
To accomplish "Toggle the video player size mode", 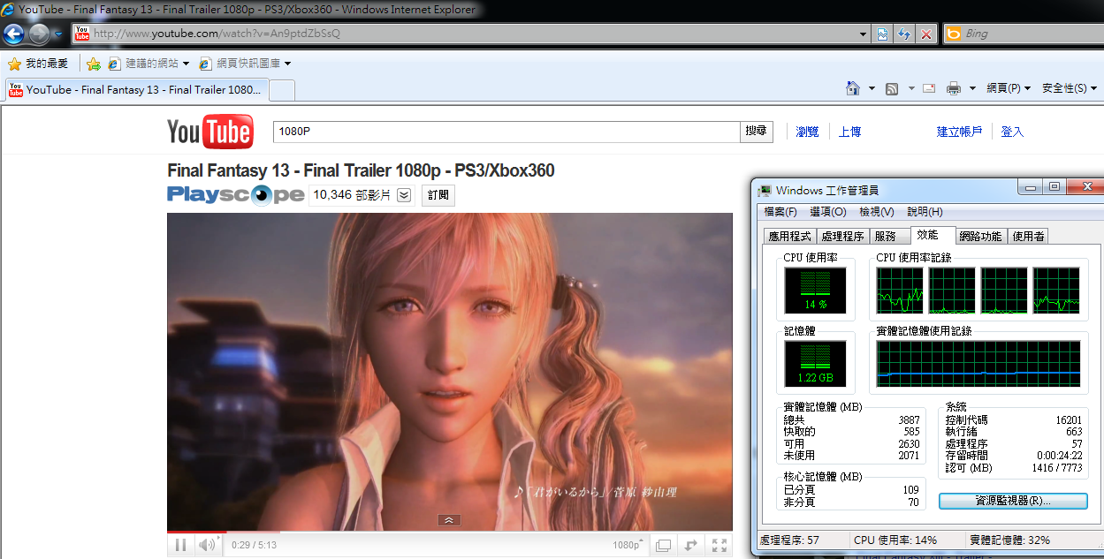I will [663, 545].
